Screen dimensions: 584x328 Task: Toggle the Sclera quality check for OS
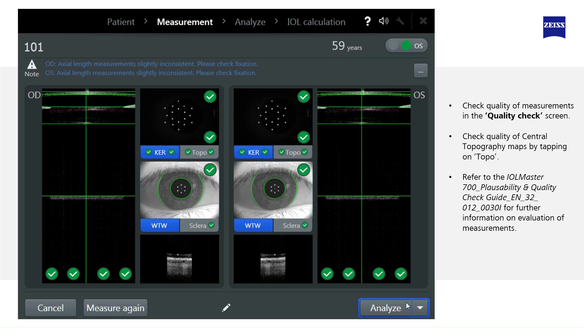tap(292, 225)
